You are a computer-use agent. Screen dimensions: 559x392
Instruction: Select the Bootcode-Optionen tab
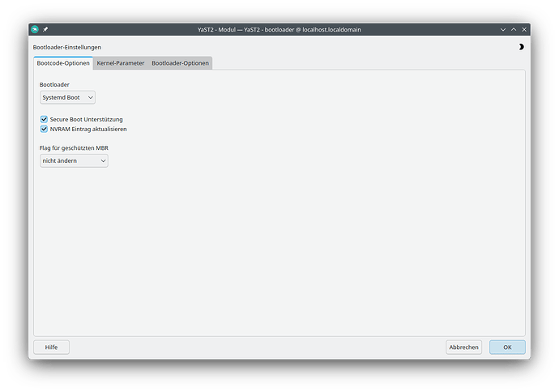click(63, 63)
